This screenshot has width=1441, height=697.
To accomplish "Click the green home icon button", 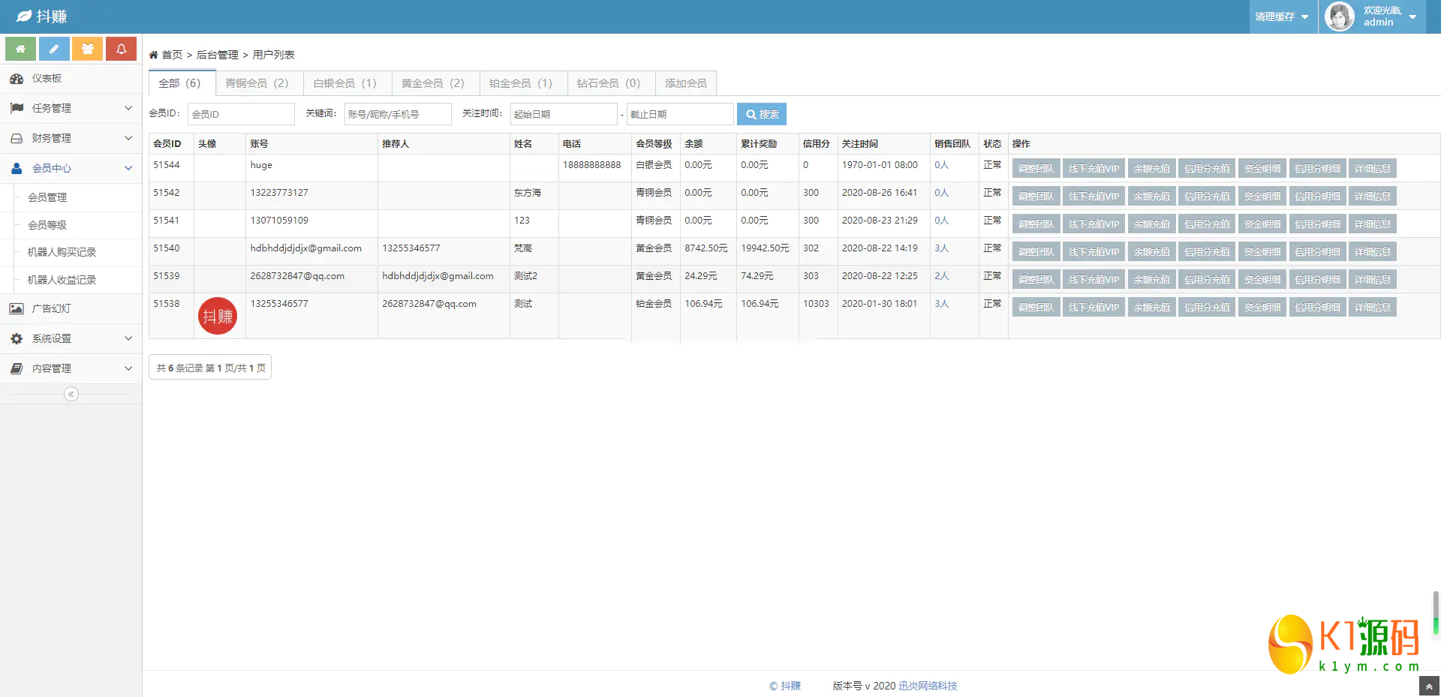I will [x=21, y=49].
